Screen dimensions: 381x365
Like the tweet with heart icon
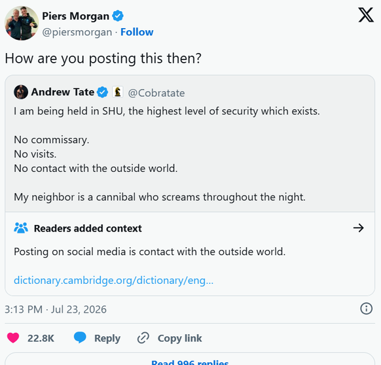pos(13,338)
